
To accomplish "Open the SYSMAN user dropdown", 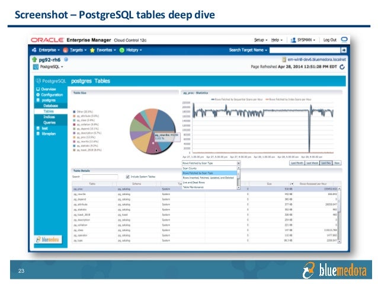I will pyautogui.click(x=306, y=40).
